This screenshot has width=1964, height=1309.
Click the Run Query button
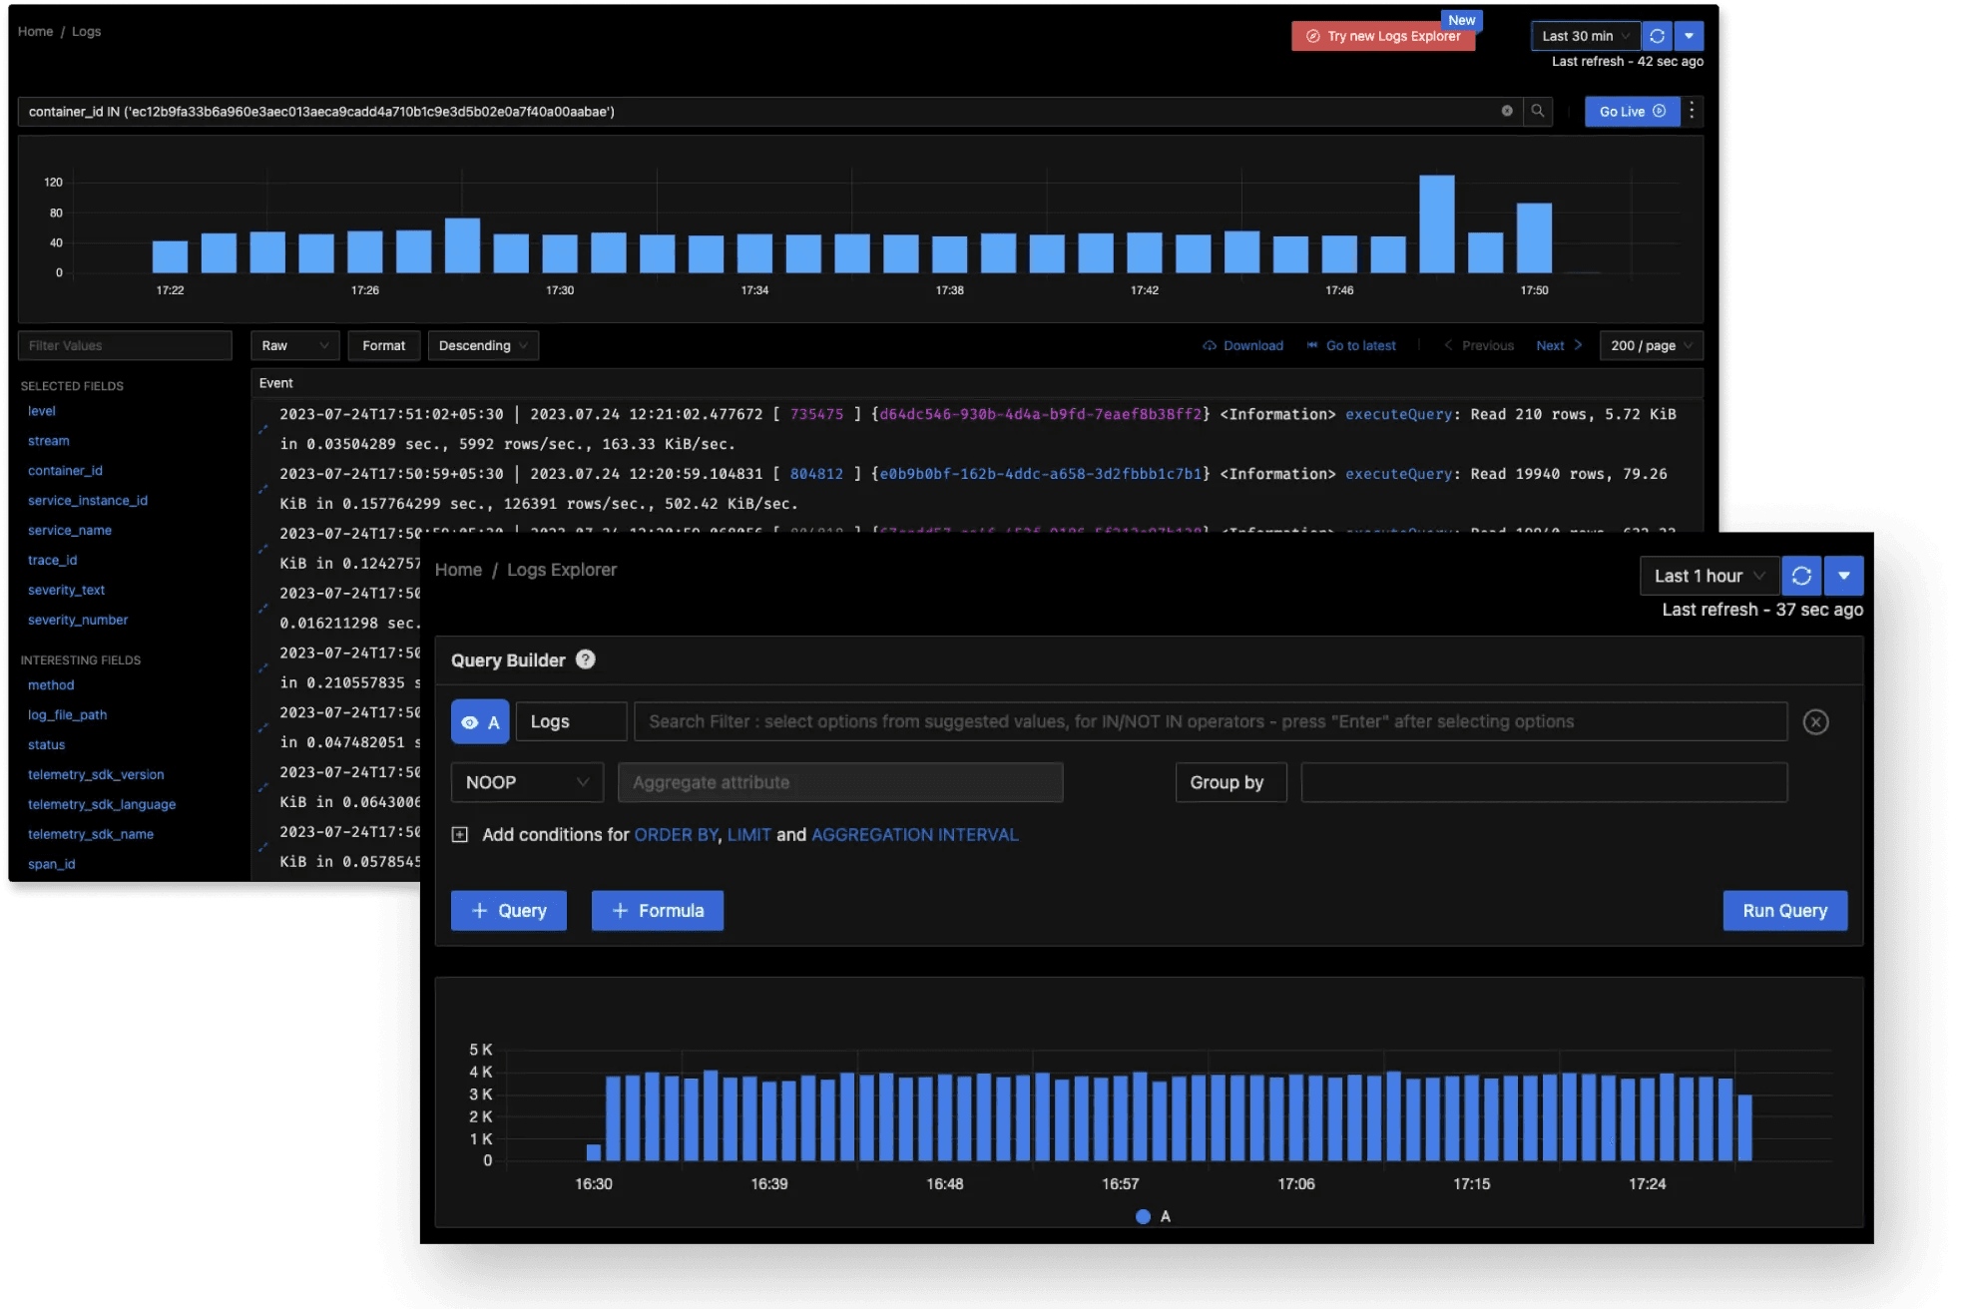click(1784, 910)
